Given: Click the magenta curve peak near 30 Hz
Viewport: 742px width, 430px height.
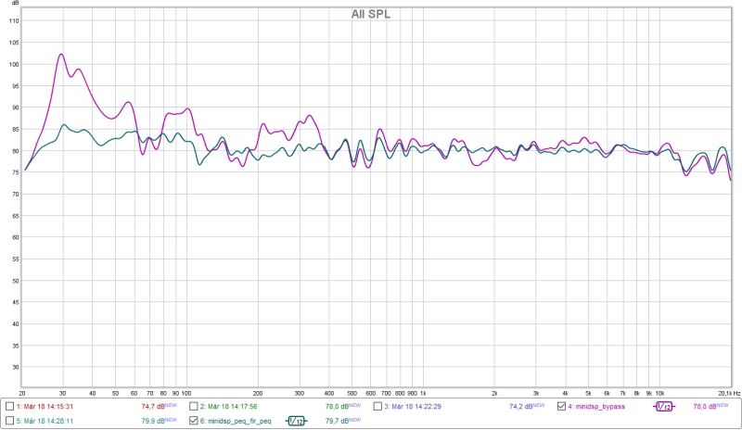Looking at the screenshot, I should (x=61, y=54).
